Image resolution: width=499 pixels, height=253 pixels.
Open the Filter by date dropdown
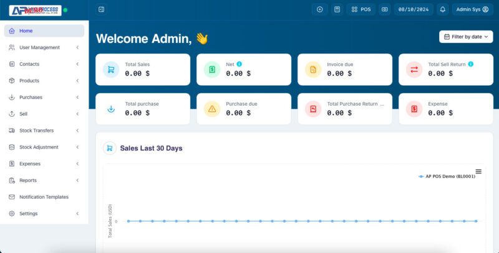(466, 37)
